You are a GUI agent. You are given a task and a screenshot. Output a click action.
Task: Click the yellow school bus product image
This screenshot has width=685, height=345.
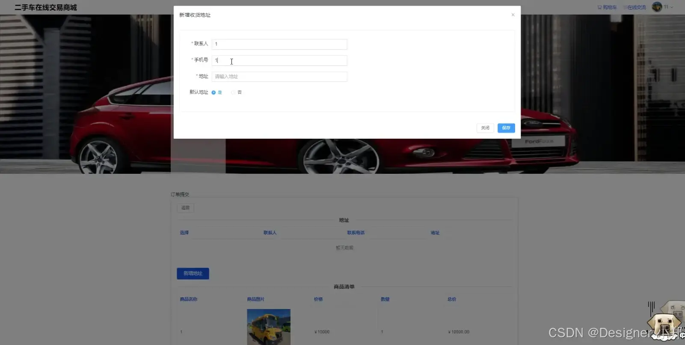pos(269,327)
